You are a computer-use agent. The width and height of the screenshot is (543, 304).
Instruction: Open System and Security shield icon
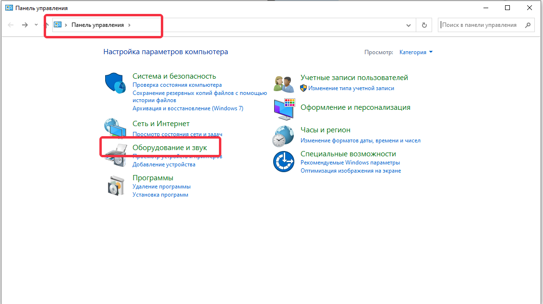115,83
